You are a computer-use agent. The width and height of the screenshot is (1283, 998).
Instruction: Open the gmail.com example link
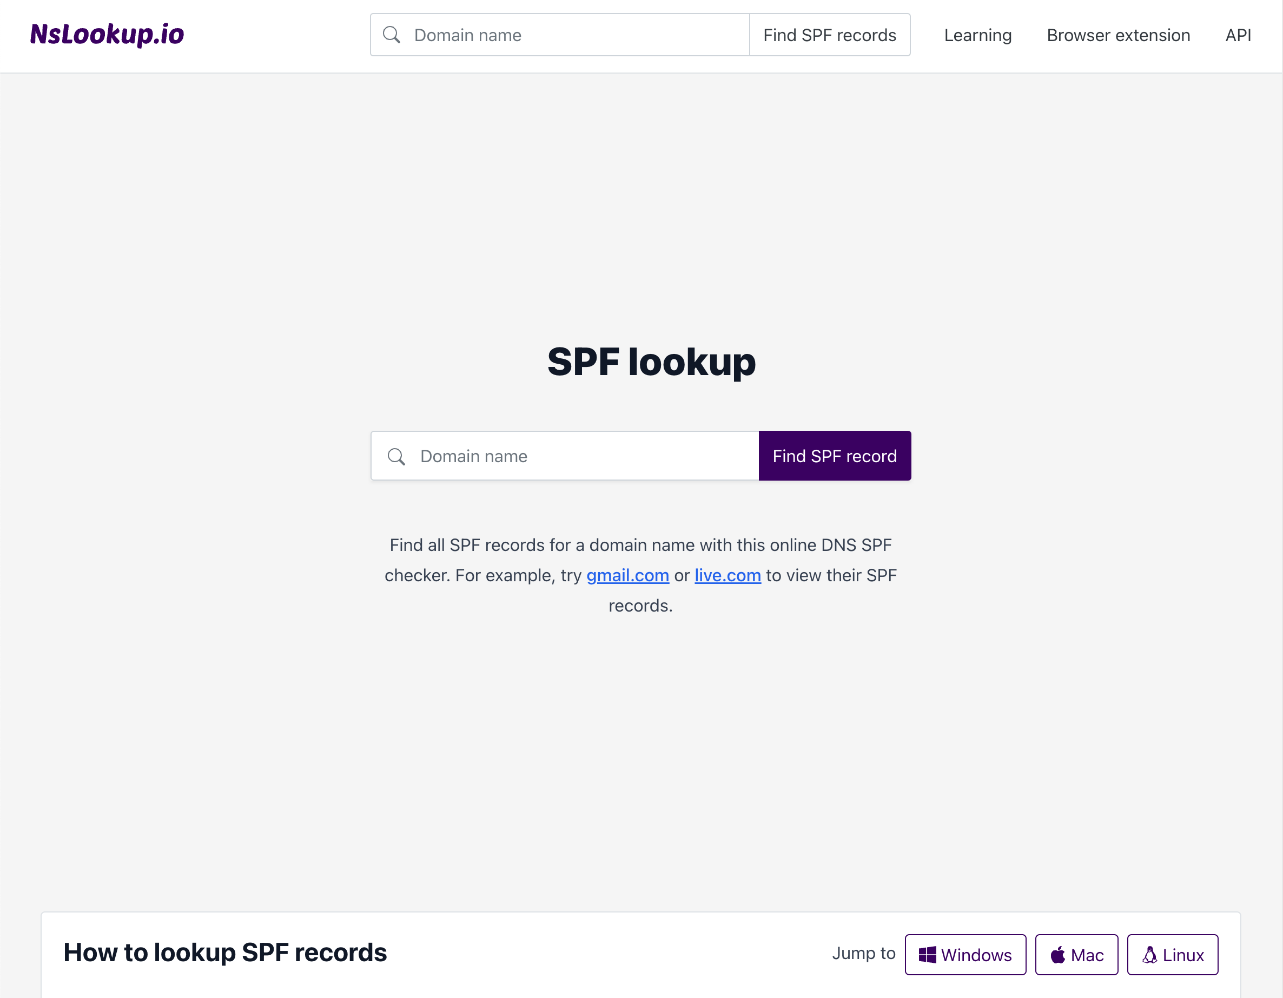(627, 575)
